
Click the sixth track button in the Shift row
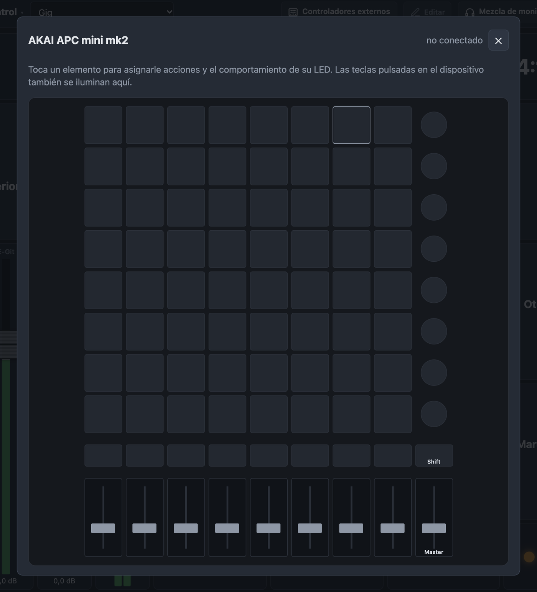click(x=310, y=456)
